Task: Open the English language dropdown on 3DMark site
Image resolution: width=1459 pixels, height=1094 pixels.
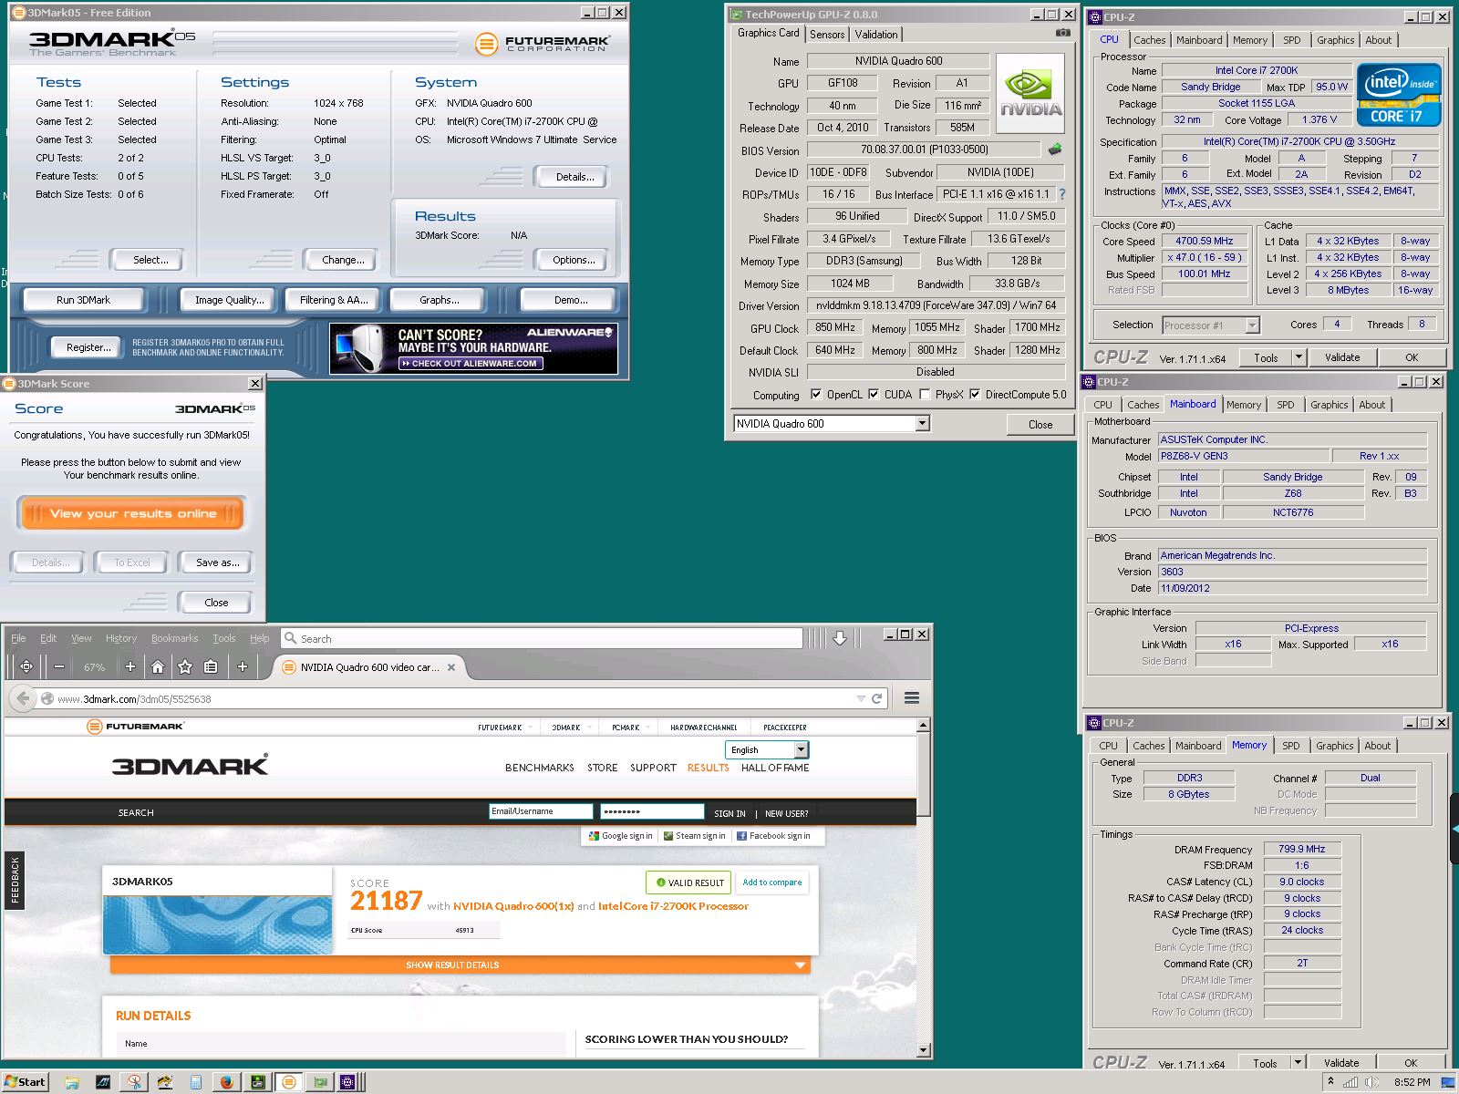Action: tap(801, 749)
